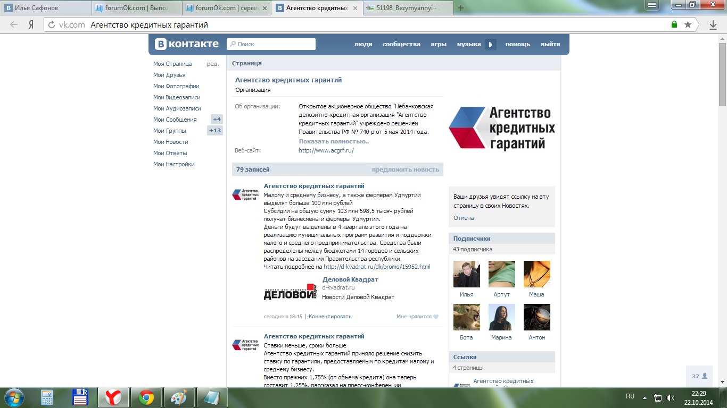Log out via выйти link
The width and height of the screenshot is (727, 408).
[550, 45]
